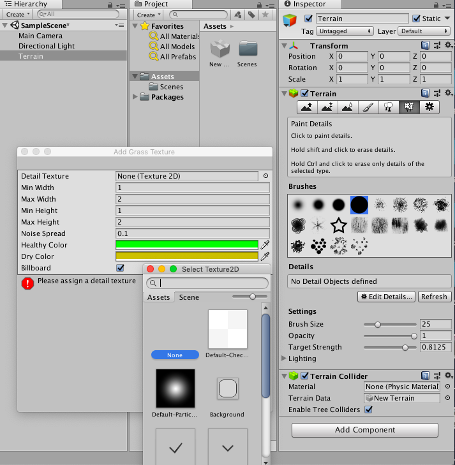
Task: Uncheck the Billboard checkbox
Action: 120,268
